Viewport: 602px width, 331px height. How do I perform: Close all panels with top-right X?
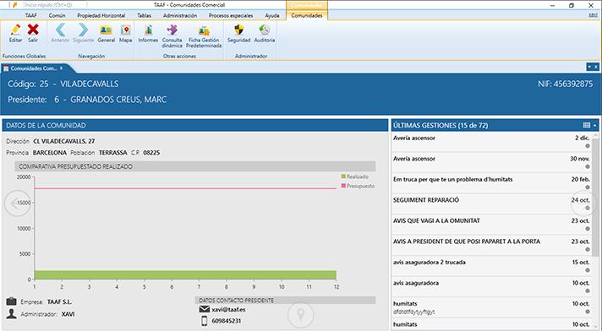(596, 67)
